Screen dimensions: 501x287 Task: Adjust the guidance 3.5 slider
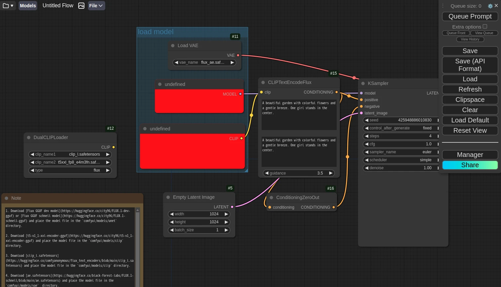click(298, 173)
